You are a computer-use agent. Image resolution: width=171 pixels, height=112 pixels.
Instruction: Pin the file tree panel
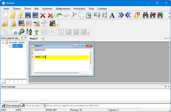pyautogui.click(x=22, y=38)
